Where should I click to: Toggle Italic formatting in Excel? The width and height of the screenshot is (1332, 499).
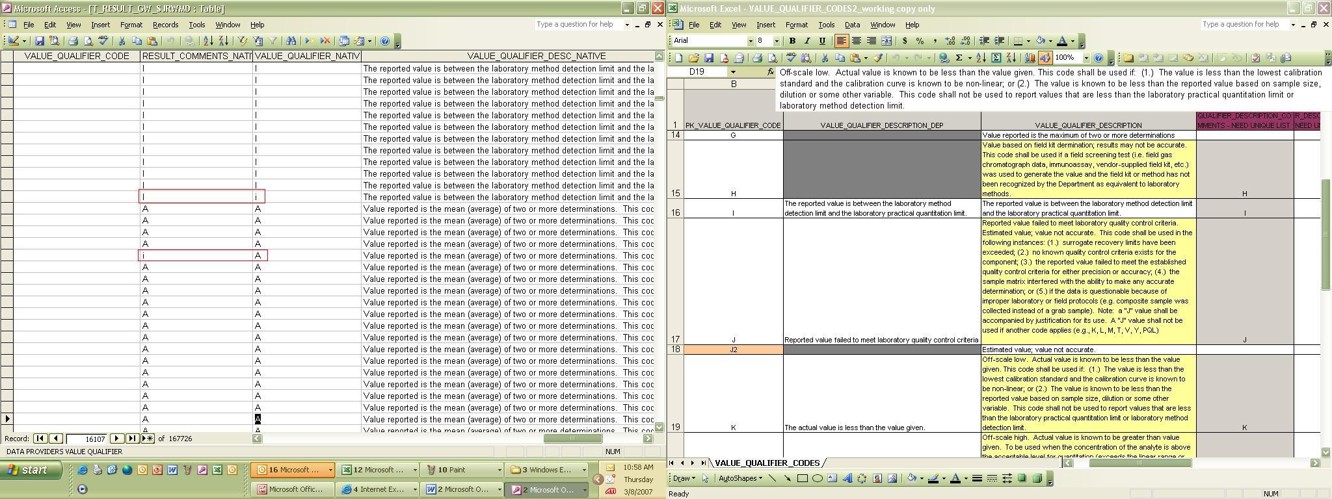[807, 41]
